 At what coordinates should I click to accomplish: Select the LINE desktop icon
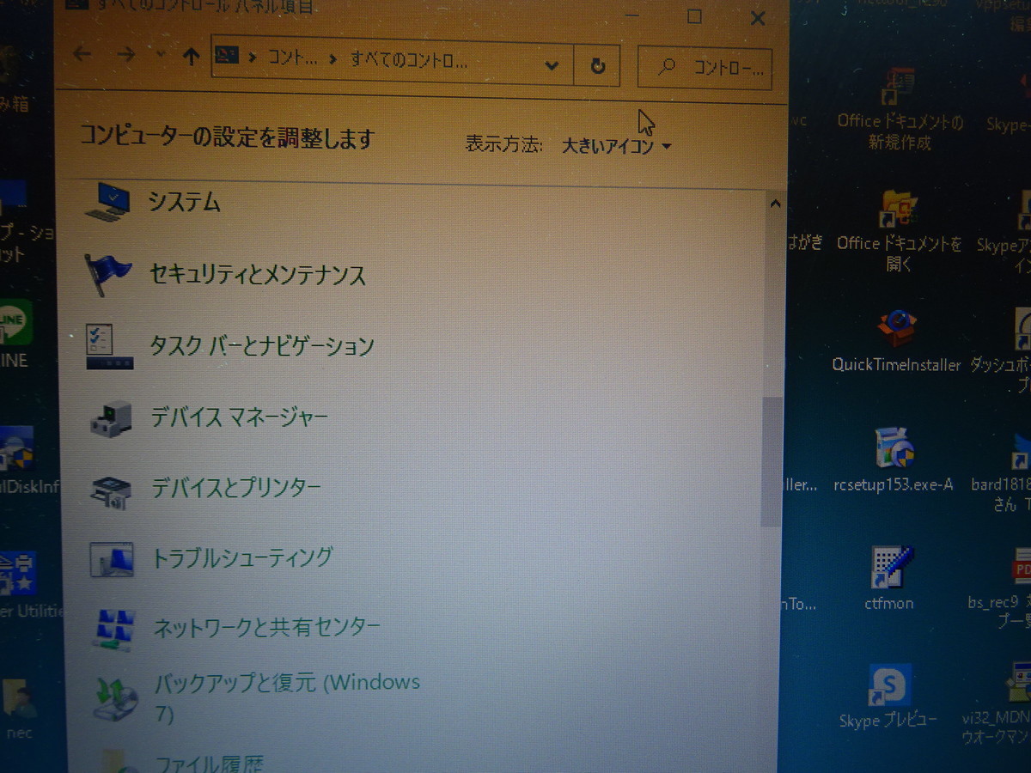15,335
